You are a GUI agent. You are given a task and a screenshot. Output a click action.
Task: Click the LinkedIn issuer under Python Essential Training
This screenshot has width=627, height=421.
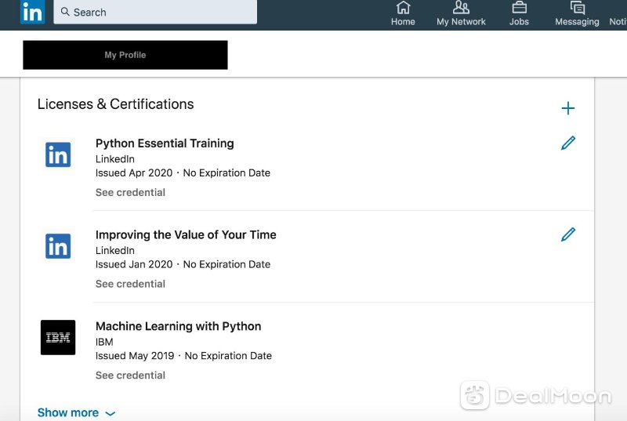tap(114, 159)
